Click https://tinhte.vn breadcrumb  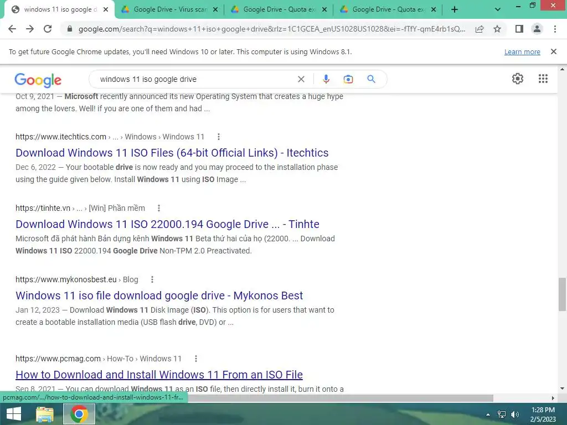[43, 208]
